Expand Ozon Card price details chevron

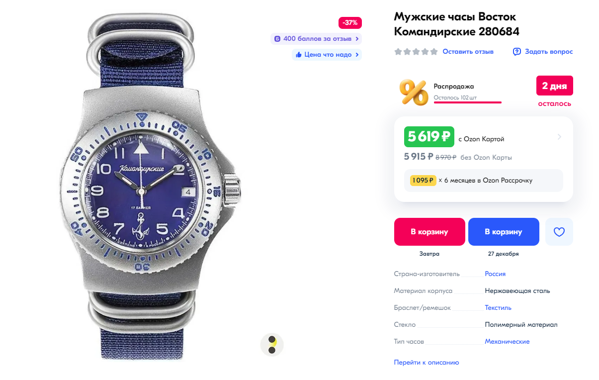tap(560, 137)
